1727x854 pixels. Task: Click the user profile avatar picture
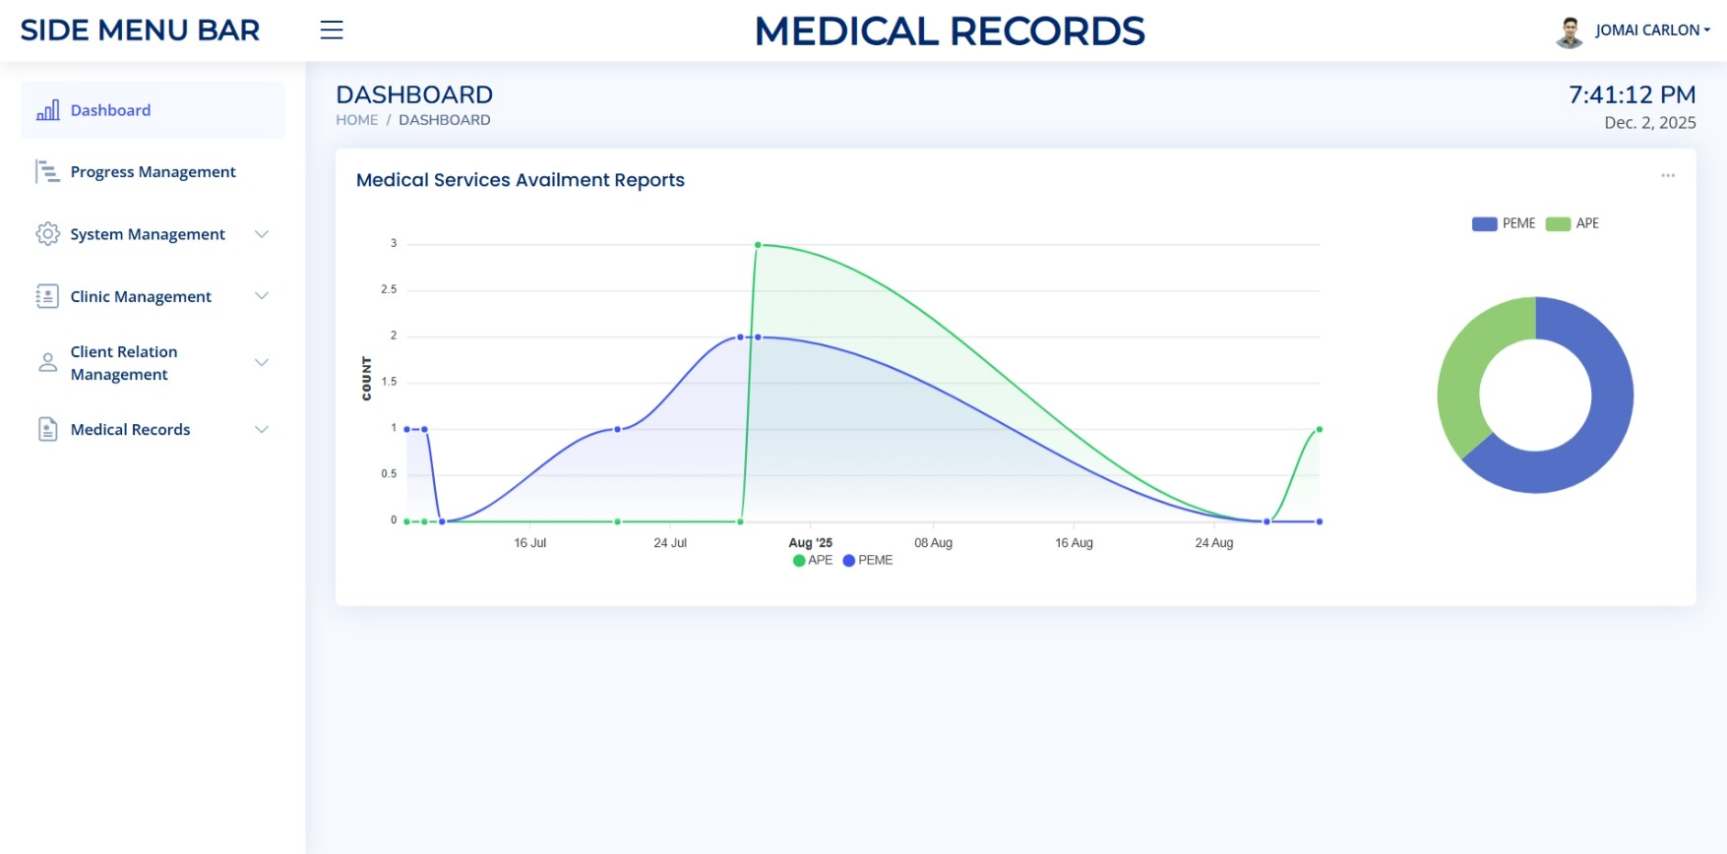pos(1570,31)
